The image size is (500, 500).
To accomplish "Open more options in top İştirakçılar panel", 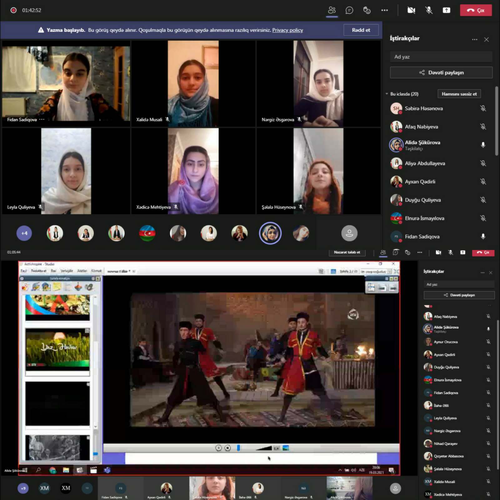I will pos(474,39).
